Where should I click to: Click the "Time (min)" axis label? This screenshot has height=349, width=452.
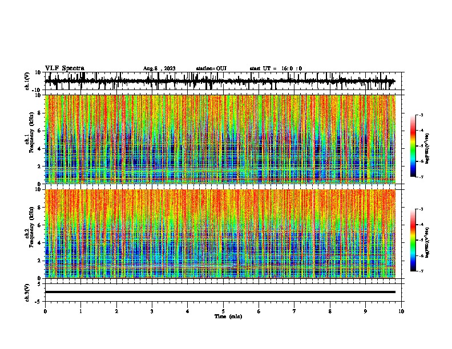click(228, 316)
